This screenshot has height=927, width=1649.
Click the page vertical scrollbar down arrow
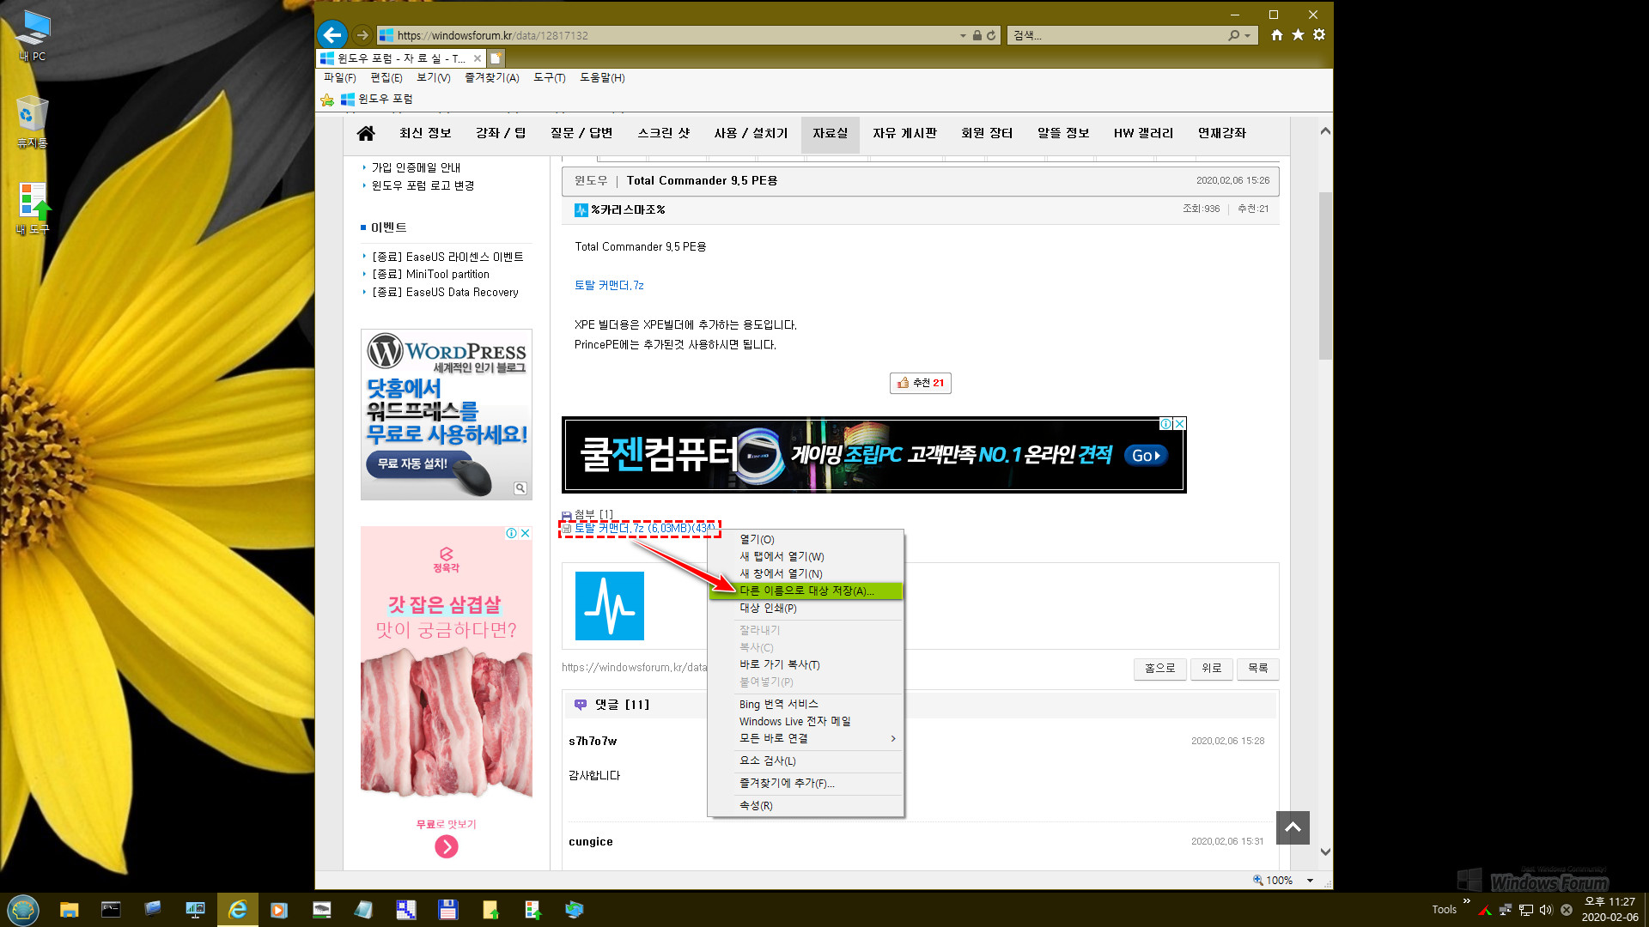[1325, 851]
